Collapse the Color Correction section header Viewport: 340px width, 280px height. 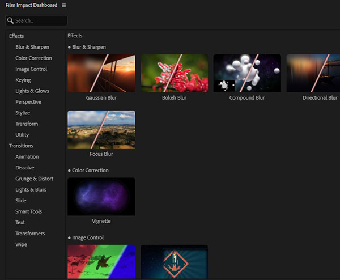(x=90, y=171)
